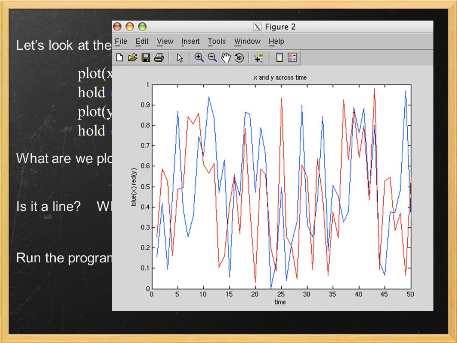Open the Tools menu
The image size is (457, 343).
click(x=216, y=42)
